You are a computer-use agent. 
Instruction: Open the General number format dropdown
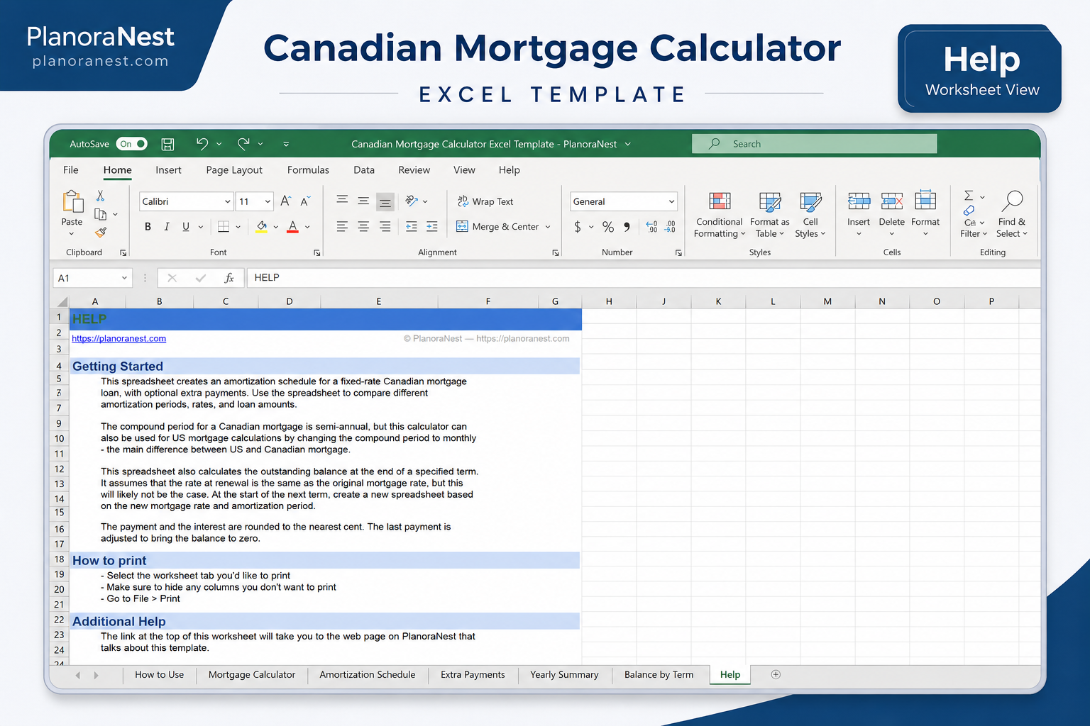pos(671,201)
